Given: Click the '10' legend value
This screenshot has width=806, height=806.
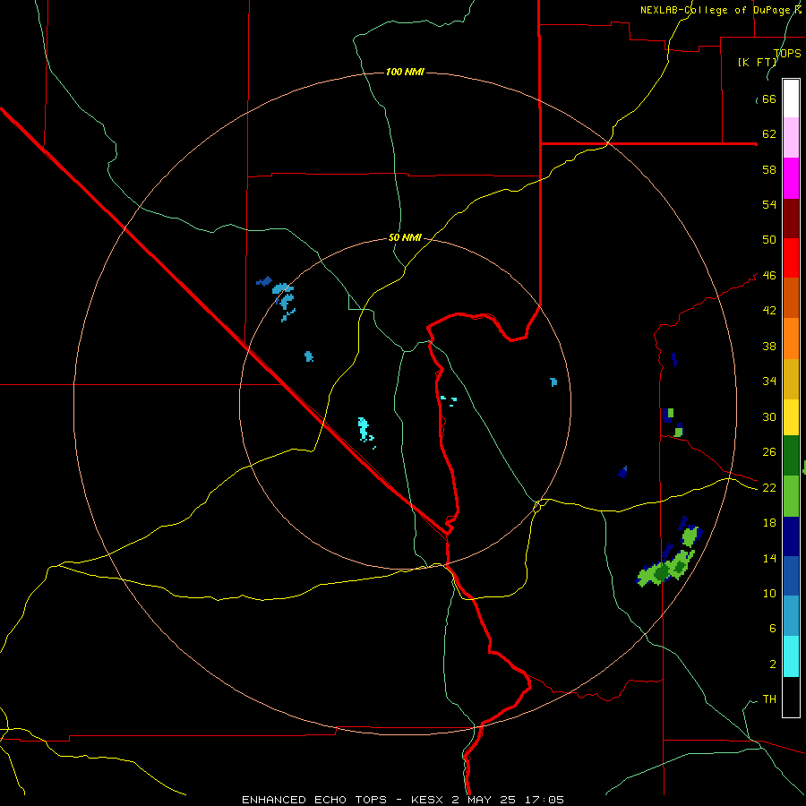Looking at the screenshot, I should [x=769, y=593].
